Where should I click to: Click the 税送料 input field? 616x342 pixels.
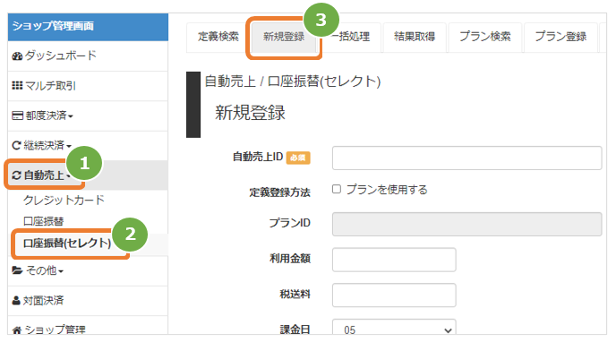click(394, 295)
